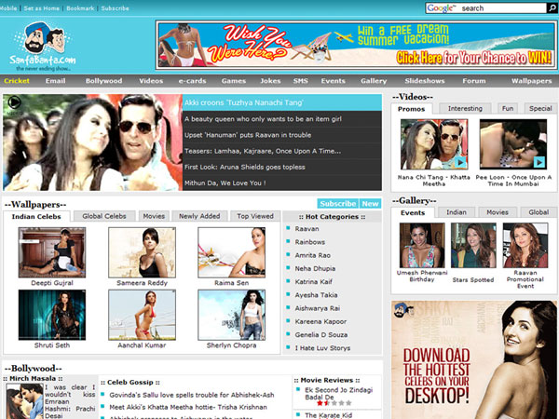The height and width of the screenshot is (419, 559).
Task: Open the Kareena Kapoor hot category
Action: coord(320,321)
